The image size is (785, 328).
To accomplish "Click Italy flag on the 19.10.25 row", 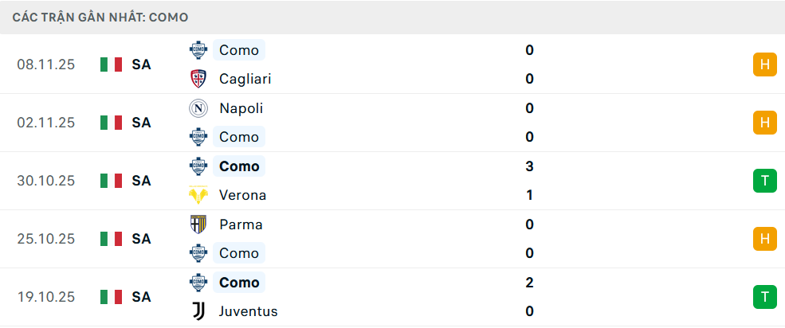I will point(111,297).
